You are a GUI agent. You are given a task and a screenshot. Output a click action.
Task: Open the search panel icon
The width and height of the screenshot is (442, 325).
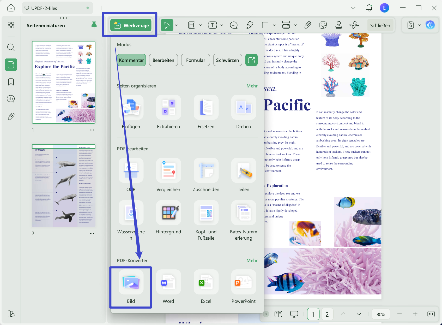[11, 47]
